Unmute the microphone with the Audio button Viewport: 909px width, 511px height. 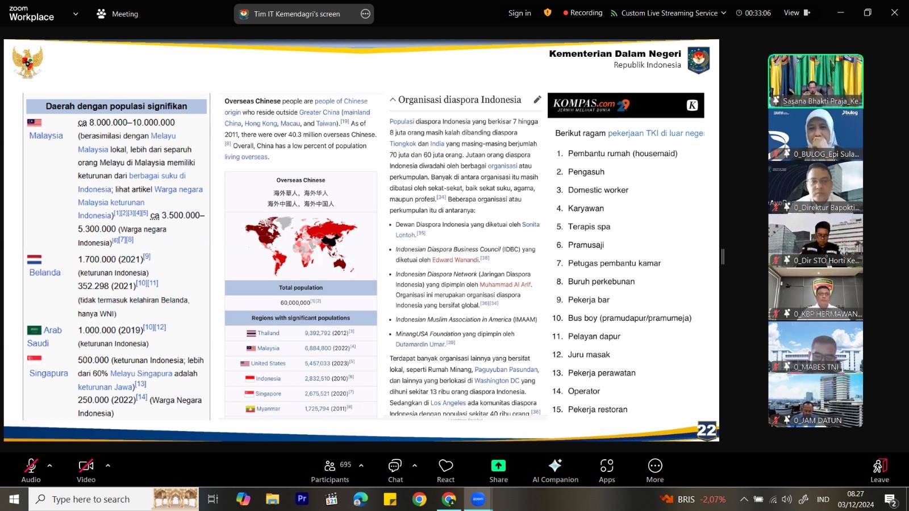(31, 471)
